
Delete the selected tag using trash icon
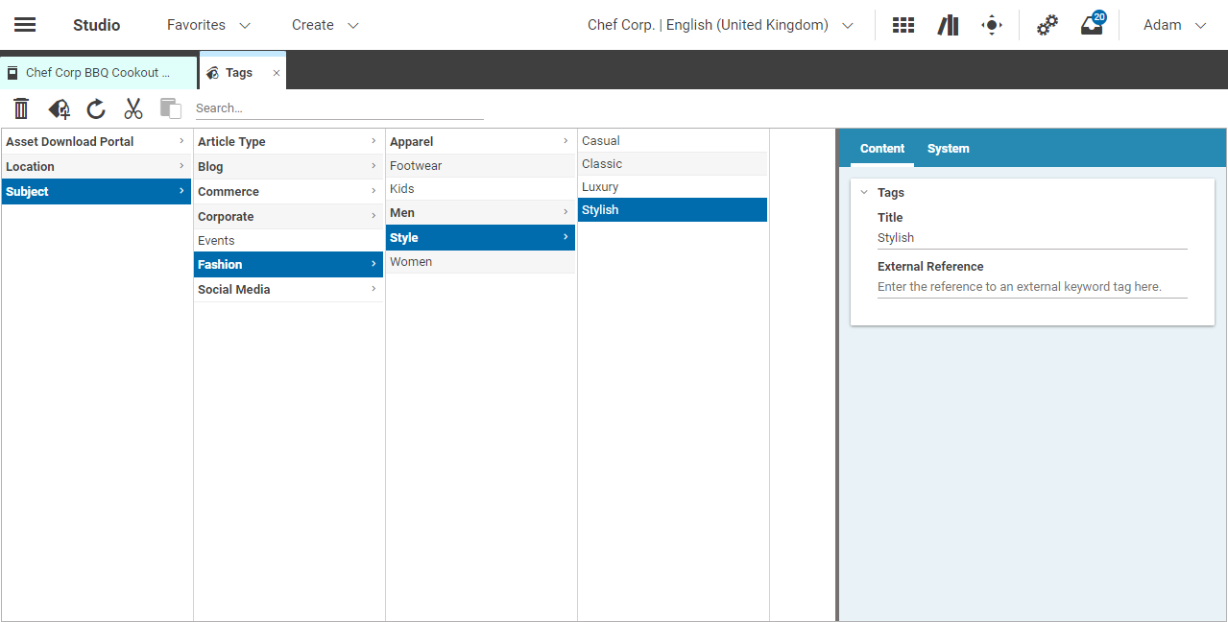click(x=20, y=108)
